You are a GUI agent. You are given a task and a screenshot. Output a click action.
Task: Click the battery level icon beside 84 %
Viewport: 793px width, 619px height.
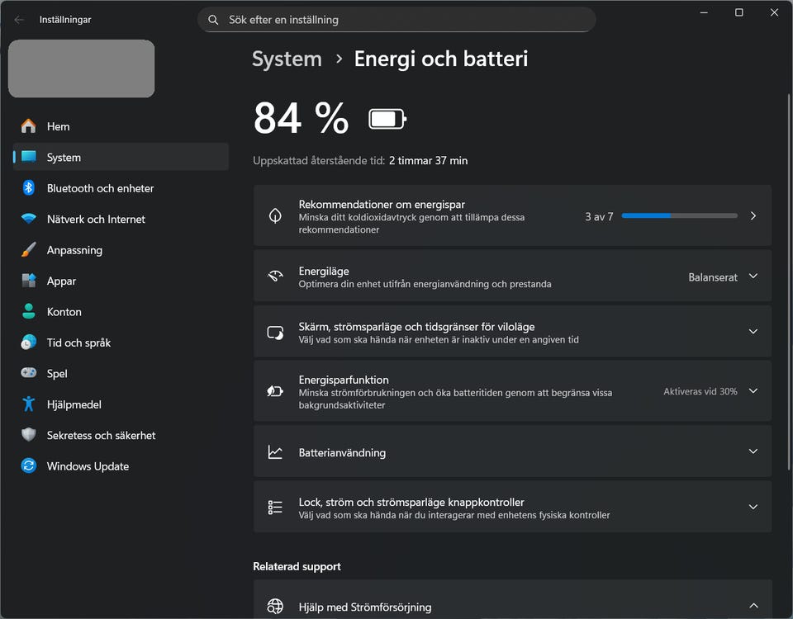point(387,119)
